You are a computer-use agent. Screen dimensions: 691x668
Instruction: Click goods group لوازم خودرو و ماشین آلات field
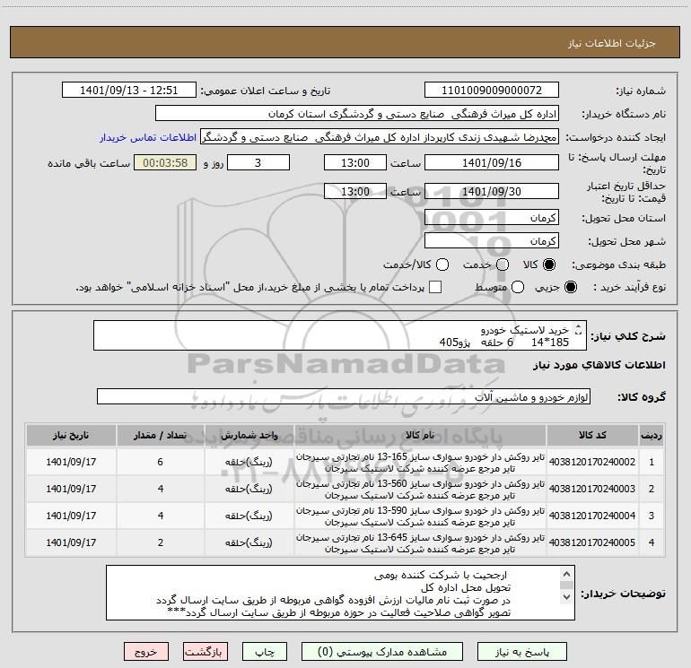(344, 396)
